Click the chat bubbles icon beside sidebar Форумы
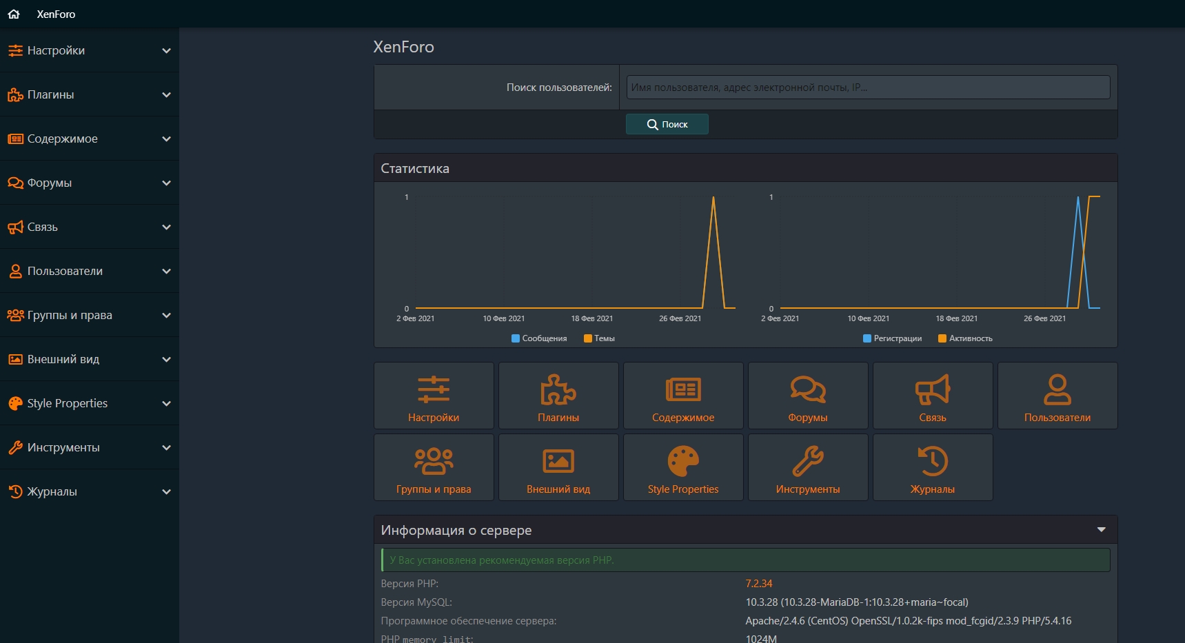Screen dimensions: 1185x643 pos(15,183)
